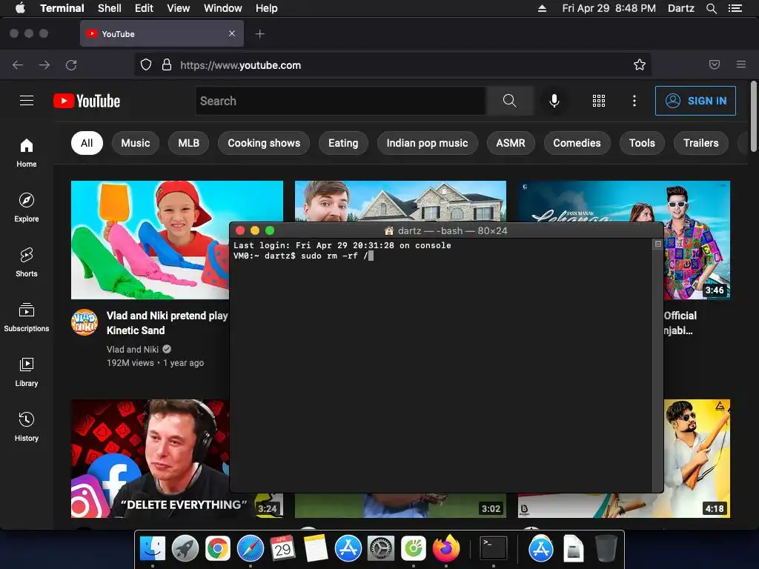Close the YouTube browser tab
Viewport: 759px width, 569px height.
[x=232, y=33]
